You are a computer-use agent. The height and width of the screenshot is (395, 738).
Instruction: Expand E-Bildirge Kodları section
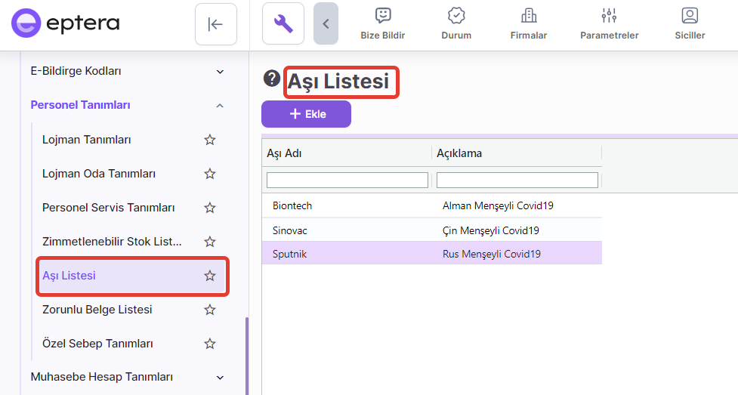click(220, 72)
